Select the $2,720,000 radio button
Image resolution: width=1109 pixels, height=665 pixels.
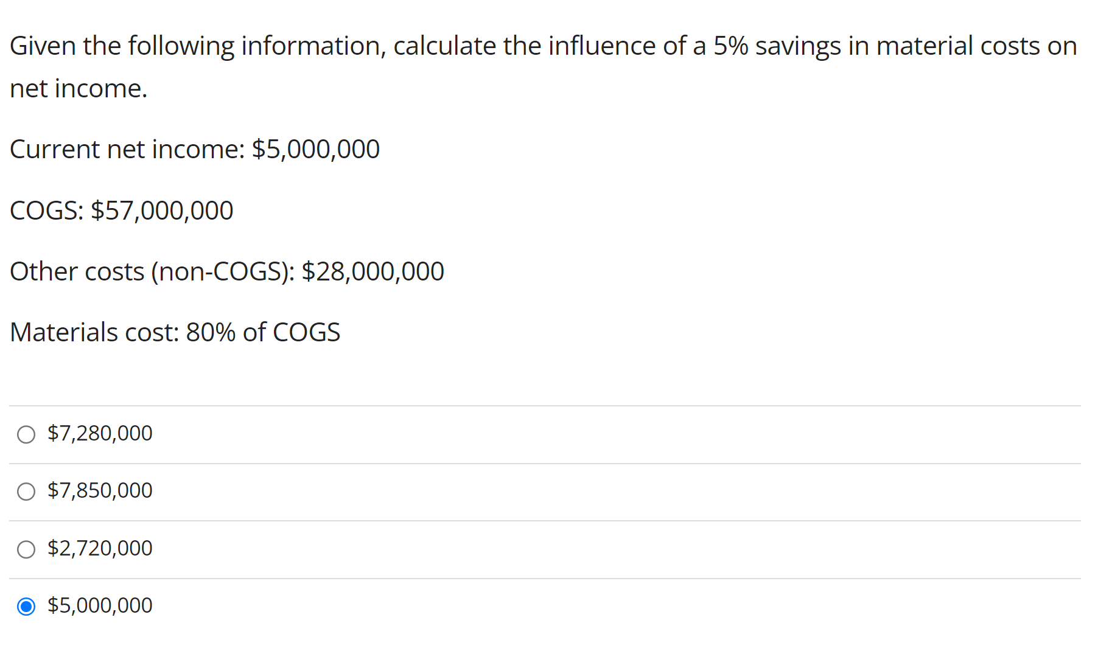coord(26,549)
